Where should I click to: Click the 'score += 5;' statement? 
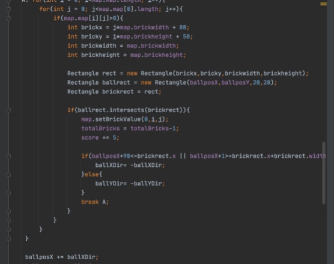pyautogui.click(x=100, y=137)
